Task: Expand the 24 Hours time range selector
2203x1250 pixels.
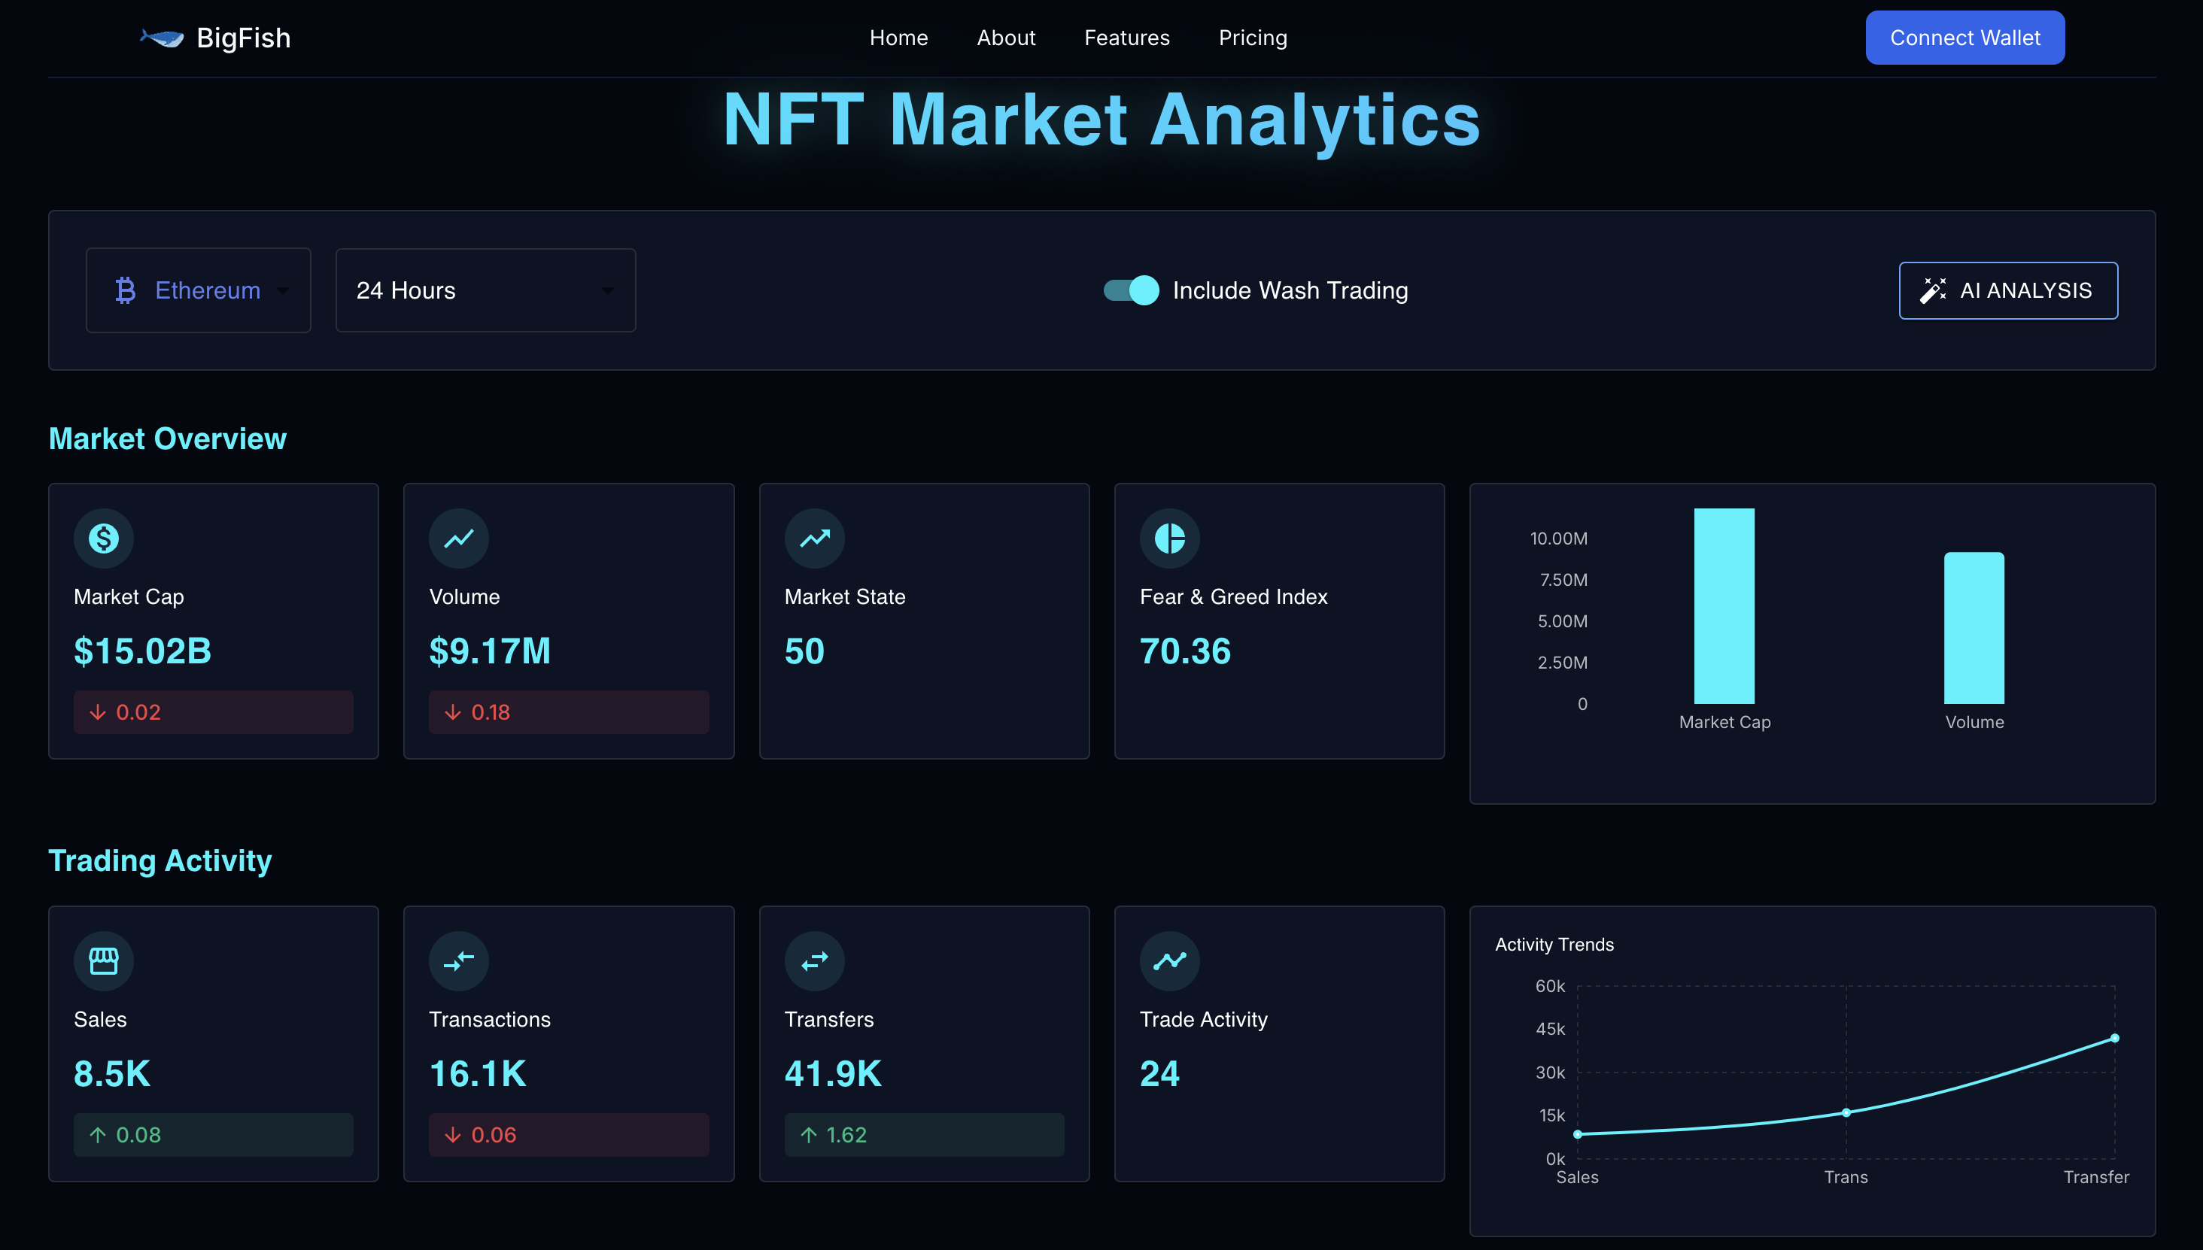Action: click(x=485, y=290)
